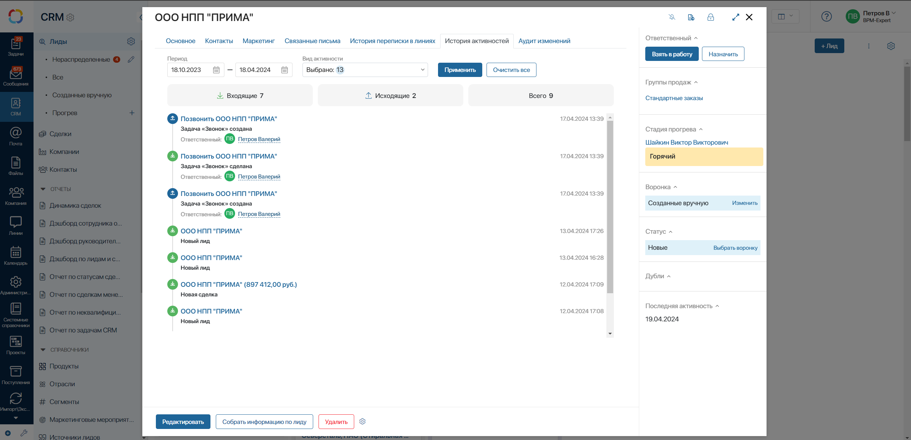This screenshot has height=440, width=911.
Task: Open Почта section icon
Action: 16,136
